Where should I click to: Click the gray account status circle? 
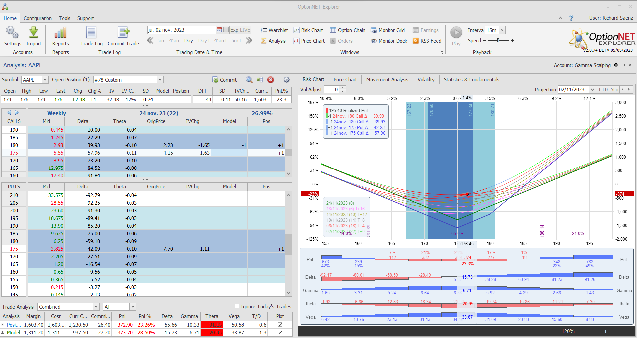[616, 65]
